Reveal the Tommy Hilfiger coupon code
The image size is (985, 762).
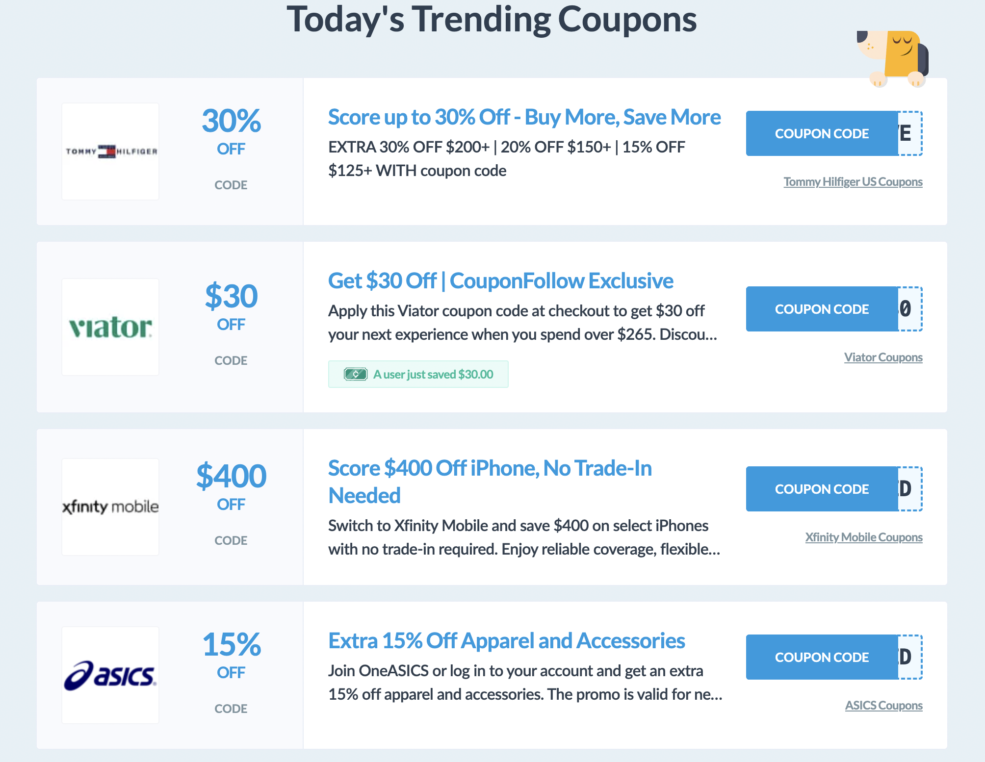822,133
